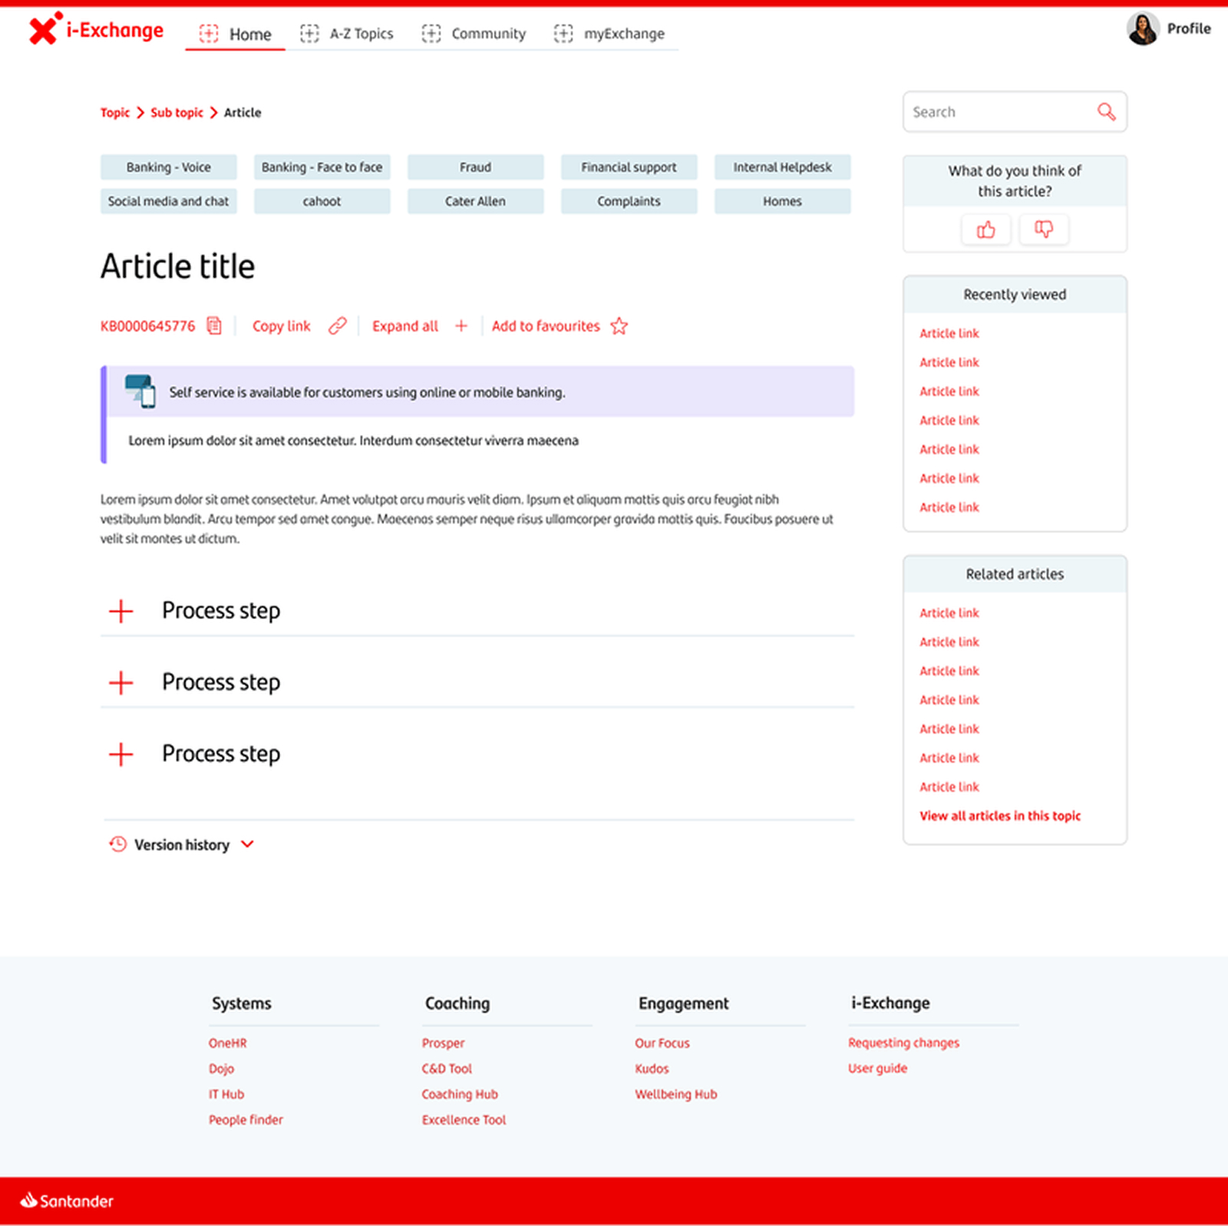Viewport: 1228px width, 1226px height.
Task: Click the thumbs down icon
Action: 1044,229
